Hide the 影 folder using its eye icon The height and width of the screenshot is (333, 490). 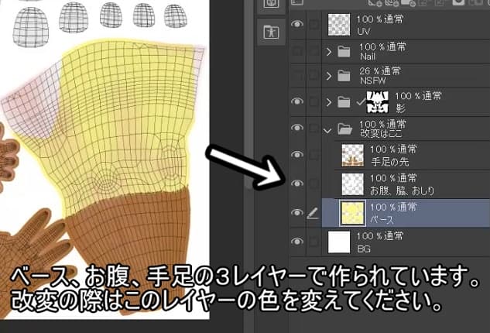(297, 101)
